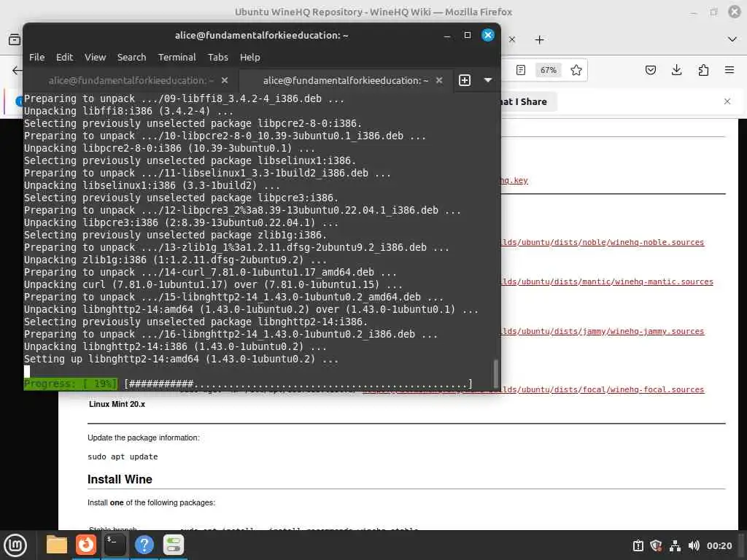747x560 pixels.
Task: Open the Pocket save icon in Firefox
Action: (x=650, y=70)
